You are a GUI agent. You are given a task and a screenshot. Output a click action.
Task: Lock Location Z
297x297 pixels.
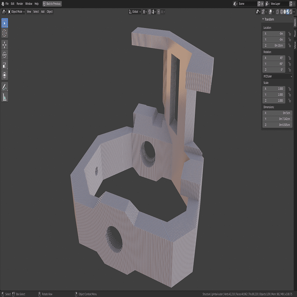coord(290,45)
